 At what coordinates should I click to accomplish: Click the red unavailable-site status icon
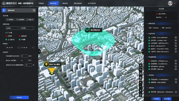click(157, 14)
